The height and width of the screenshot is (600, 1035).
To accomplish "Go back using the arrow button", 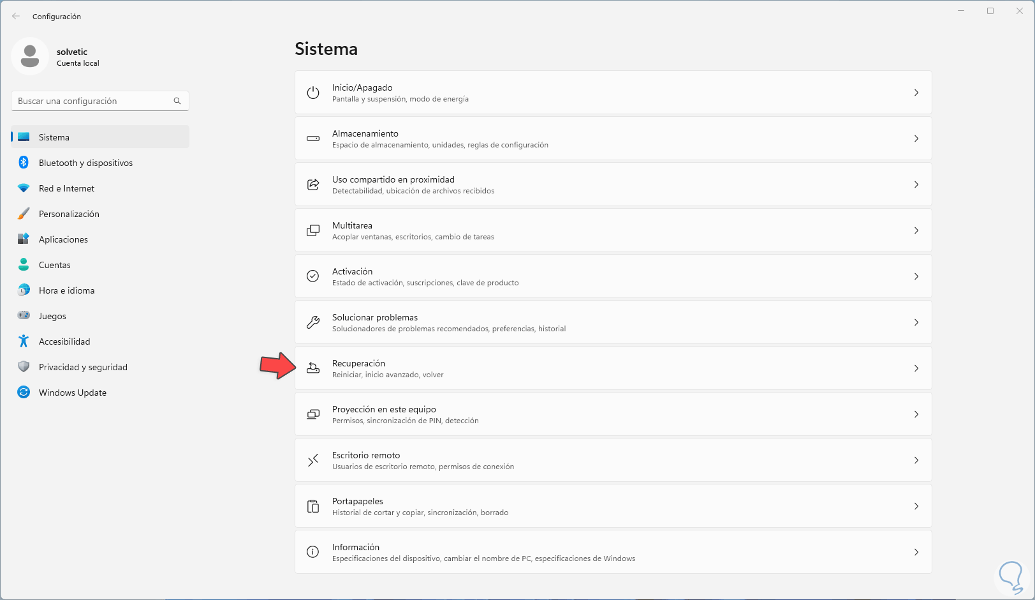I will [x=16, y=17].
